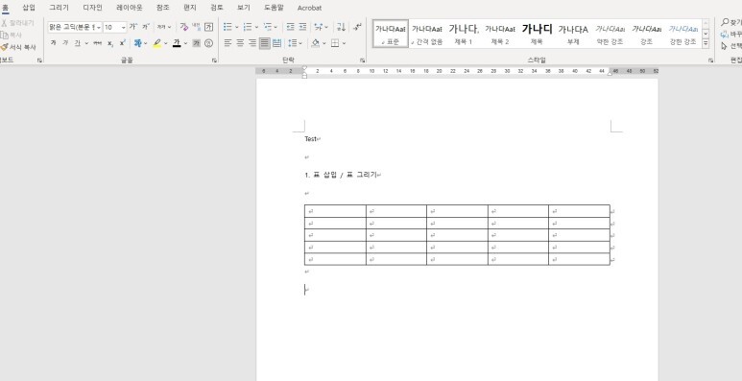The height and width of the screenshot is (381, 742).
Task: Open the 검토 (Review) tab
Action: click(x=217, y=8)
